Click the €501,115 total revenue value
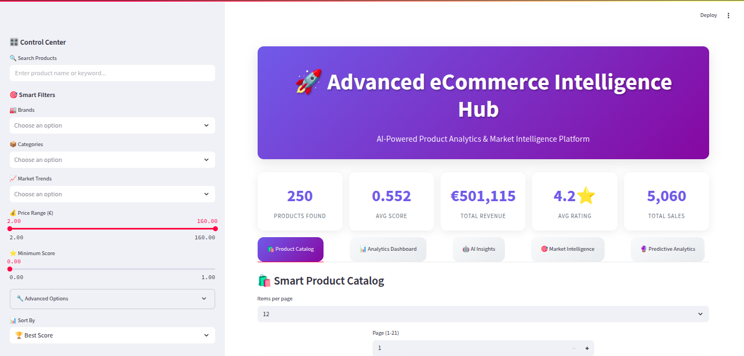The height and width of the screenshot is (356, 744). [483, 196]
